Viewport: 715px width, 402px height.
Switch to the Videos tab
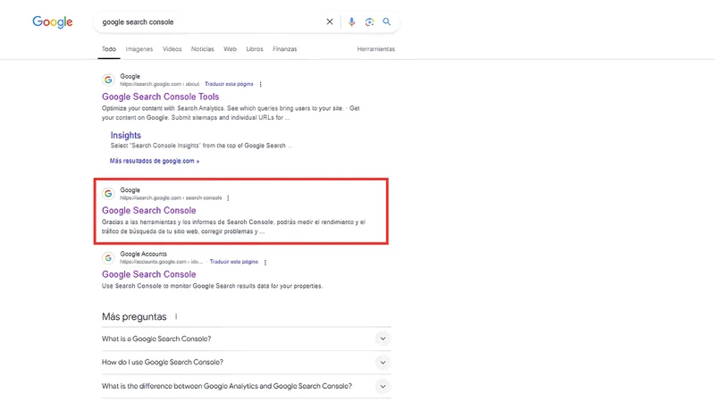click(172, 49)
